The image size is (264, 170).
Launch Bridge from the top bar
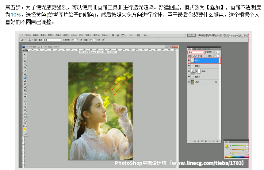point(113,35)
